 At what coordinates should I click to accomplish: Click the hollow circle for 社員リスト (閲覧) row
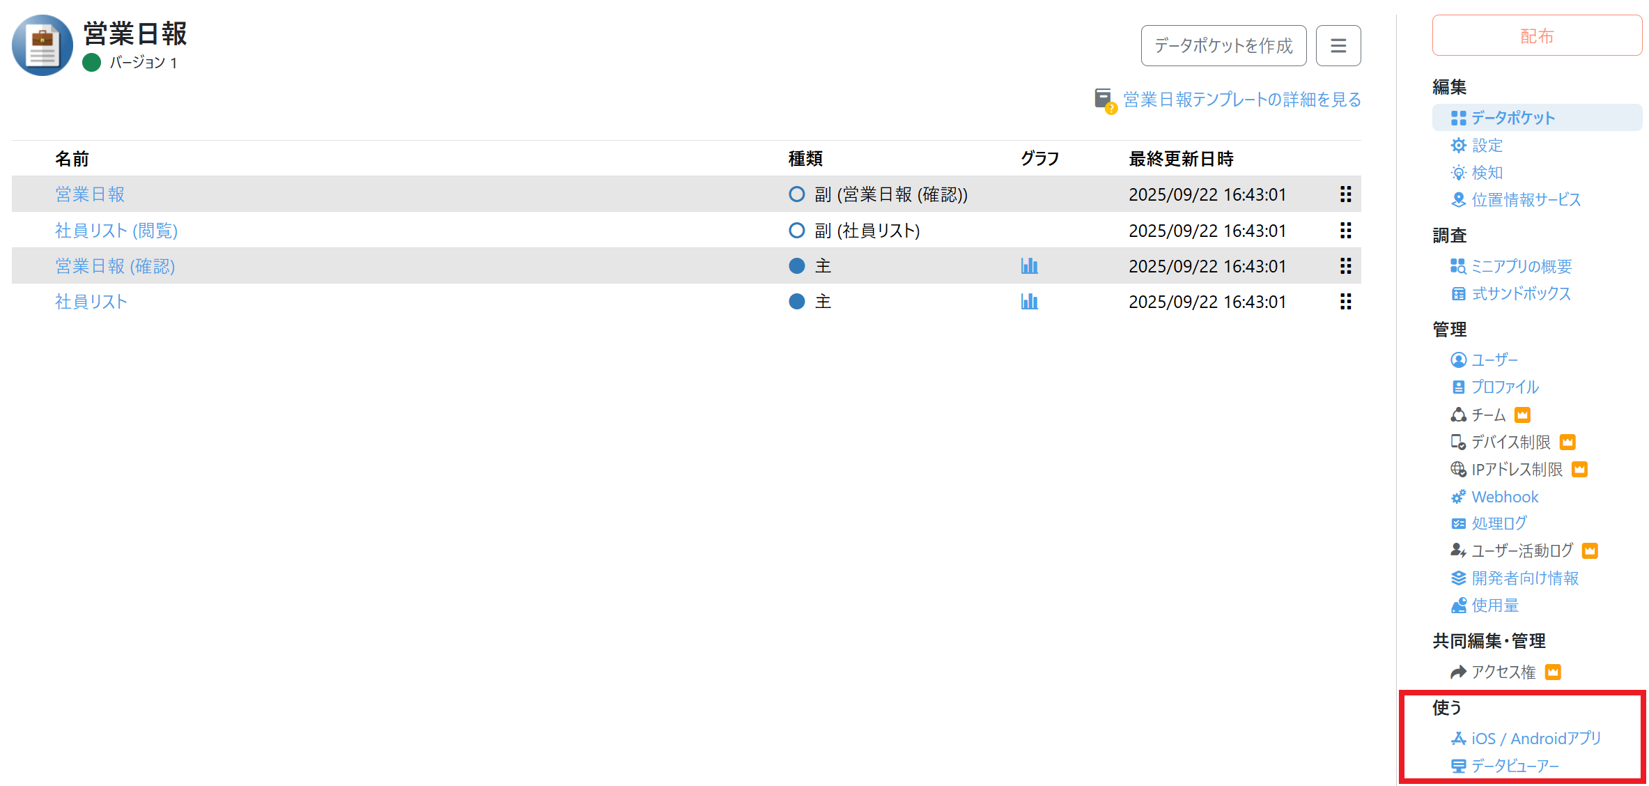tap(796, 231)
